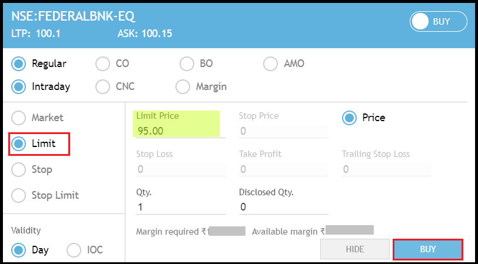Image resolution: width=478 pixels, height=264 pixels.
Task: Pick the AMO after-market order option
Action: pos(270,64)
